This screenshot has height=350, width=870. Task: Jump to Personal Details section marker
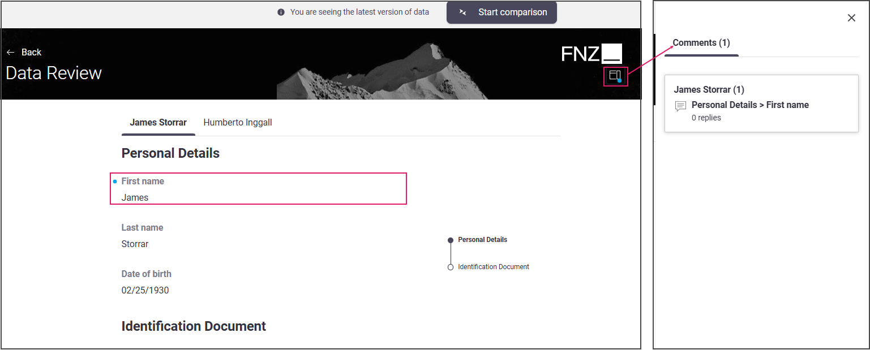(x=451, y=240)
